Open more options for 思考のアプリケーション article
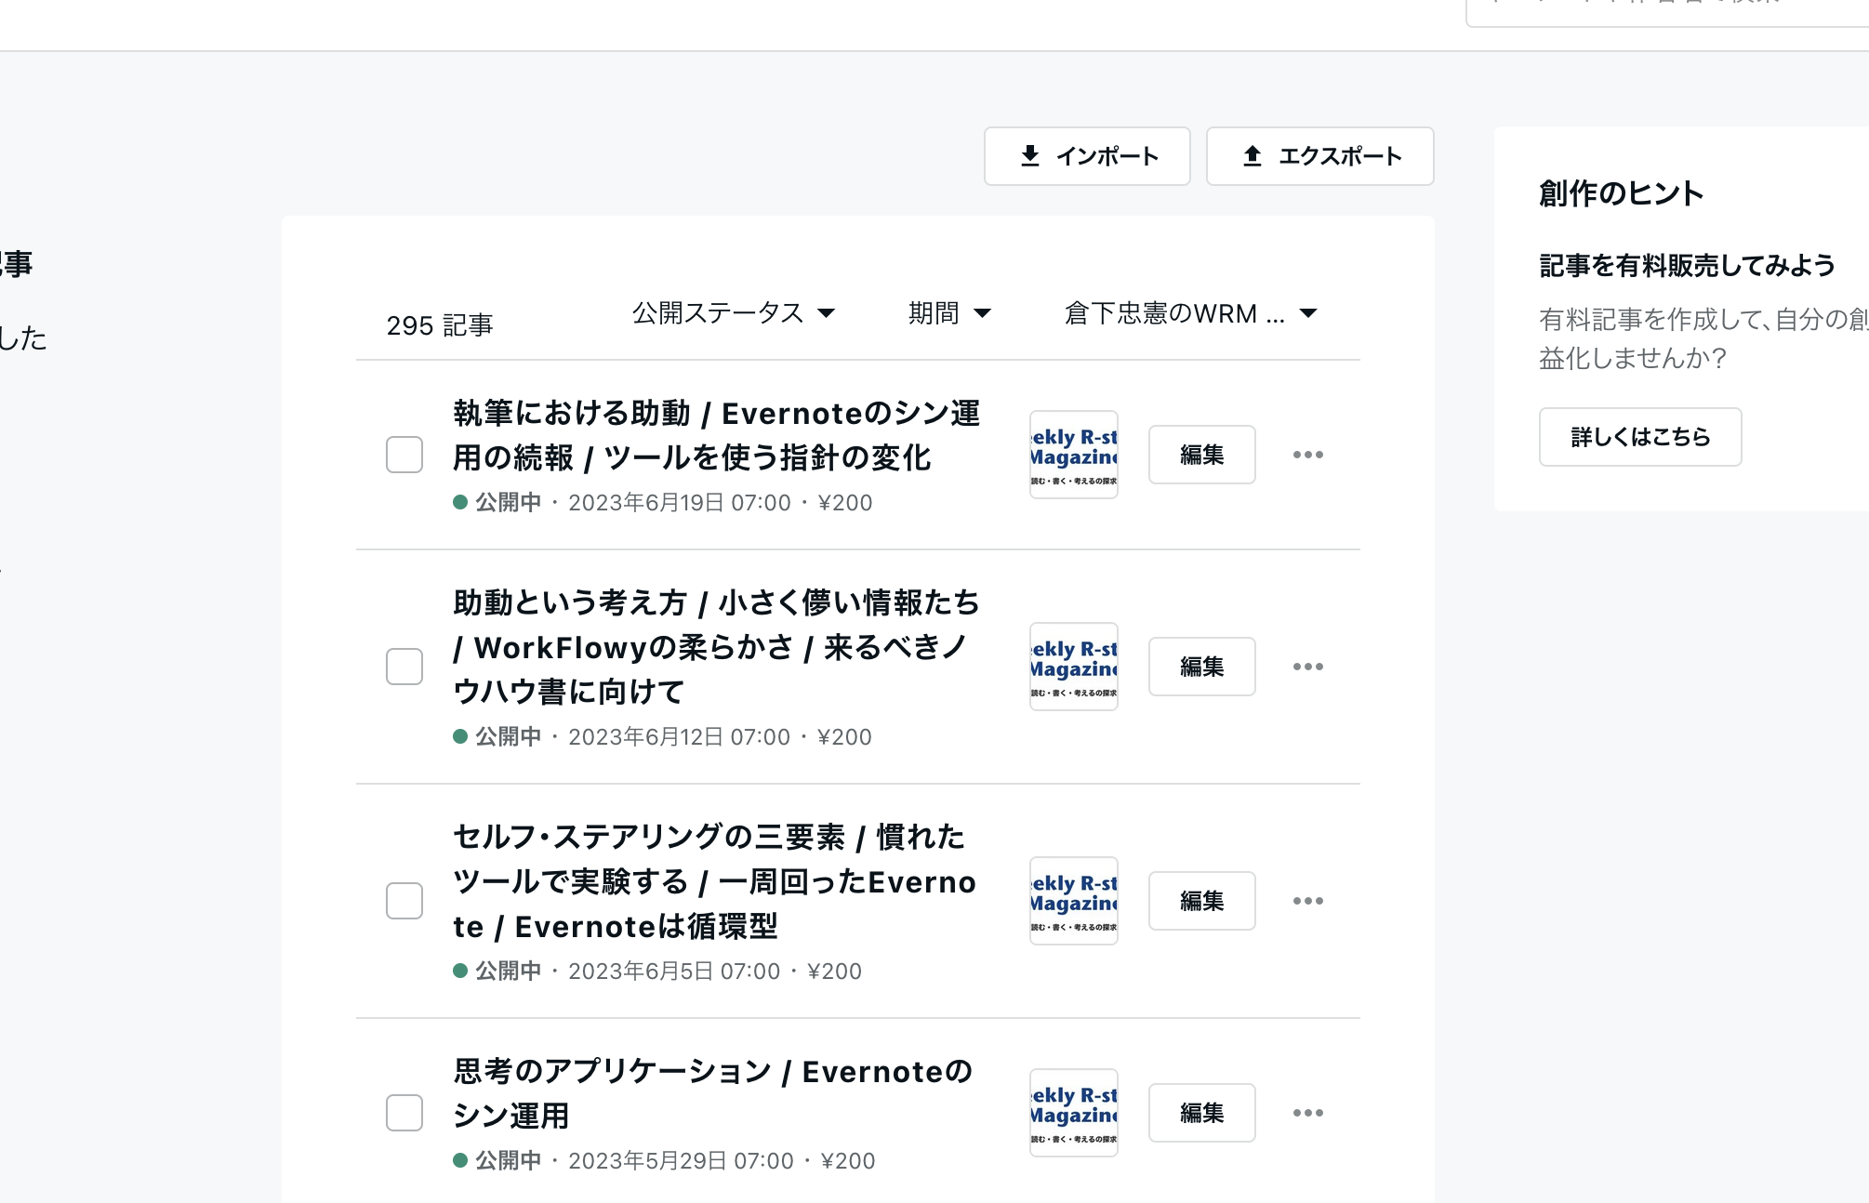The image size is (1869, 1203). tap(1308, 1113)
